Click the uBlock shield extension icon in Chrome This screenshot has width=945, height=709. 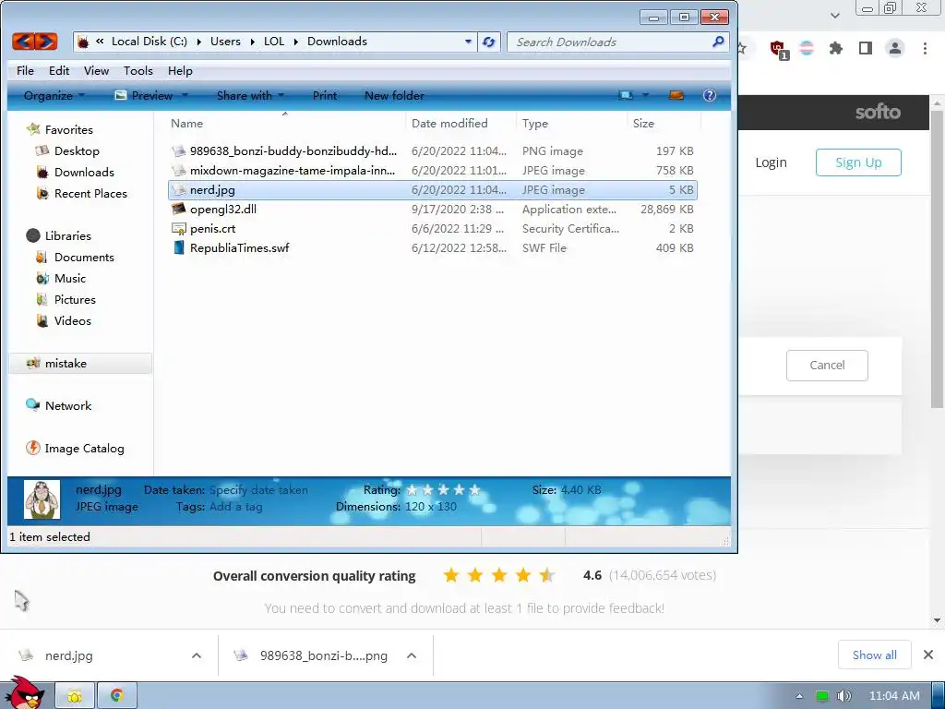click(778, 49)
